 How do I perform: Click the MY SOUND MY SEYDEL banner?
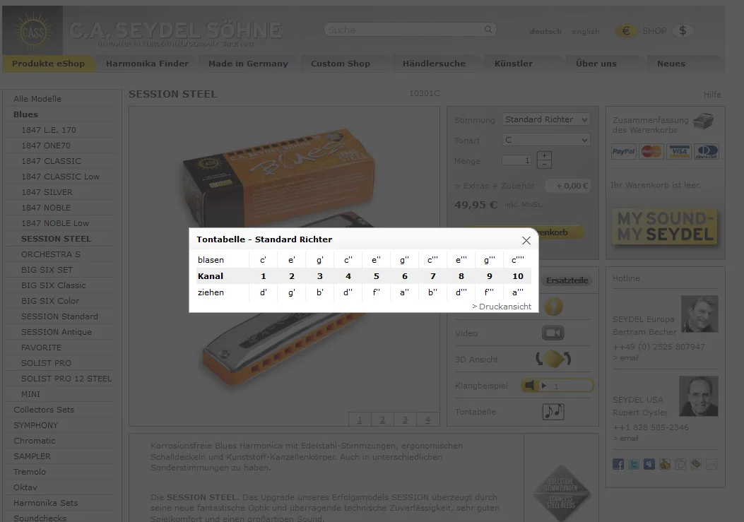[665, 227]
